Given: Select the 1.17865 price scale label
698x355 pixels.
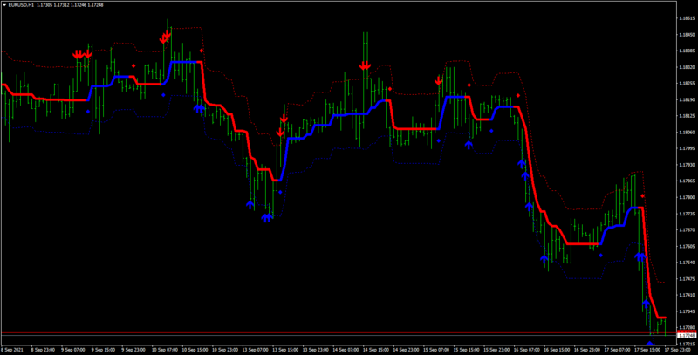Looking at the screenshot, I should (x=688, y=181).
